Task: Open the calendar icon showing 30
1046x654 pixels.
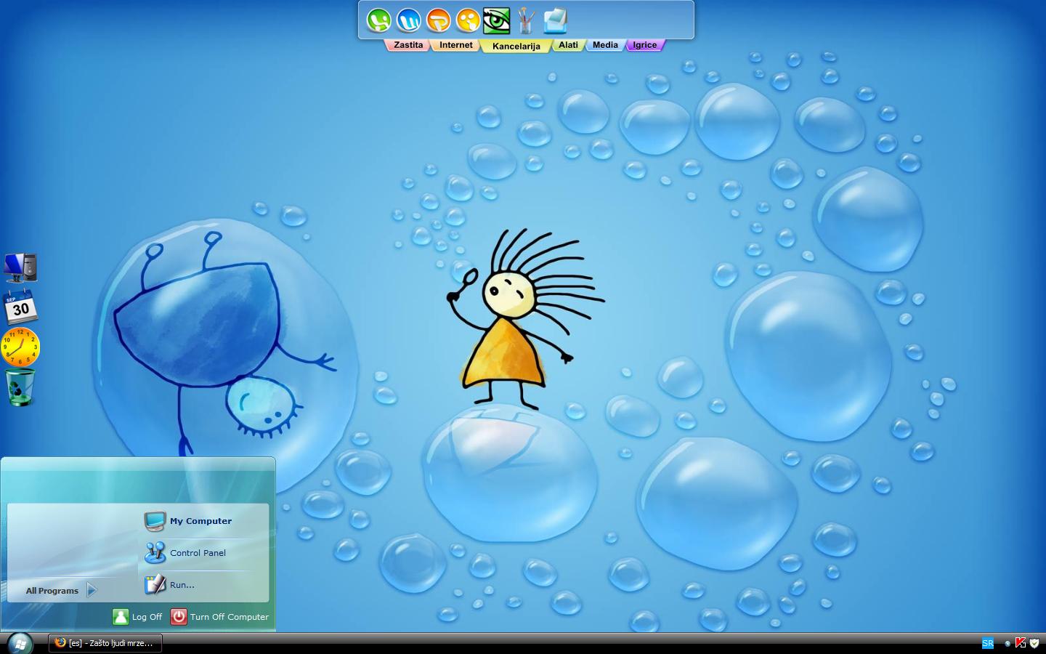Action: click(20, 307)
